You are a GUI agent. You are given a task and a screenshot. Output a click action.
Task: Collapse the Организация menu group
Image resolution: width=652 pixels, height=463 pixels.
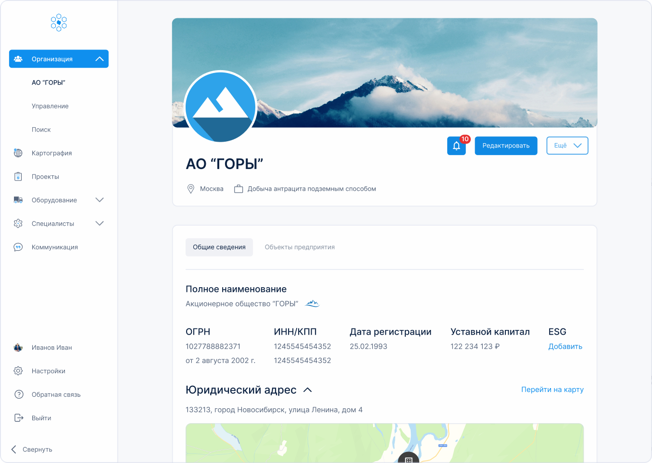coord(100,59)
